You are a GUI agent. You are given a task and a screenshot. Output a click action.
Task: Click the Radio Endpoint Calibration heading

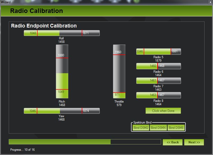click(44, 26)
